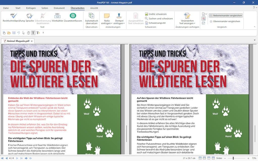Activate the text edit tool (T) in quick toolbar

(33, 33)
